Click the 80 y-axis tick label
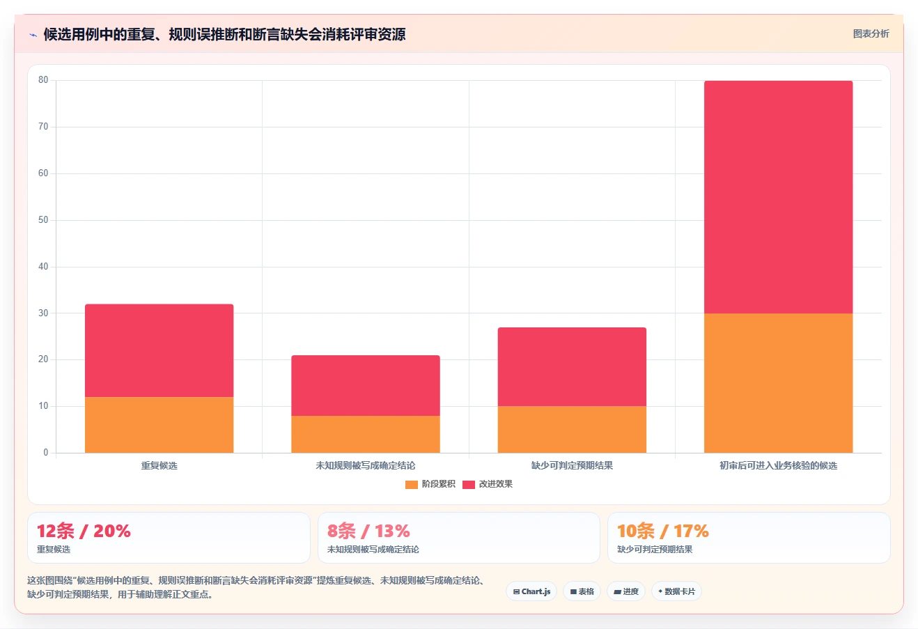This screenshot has height=629, width=918. coord(43,80)
